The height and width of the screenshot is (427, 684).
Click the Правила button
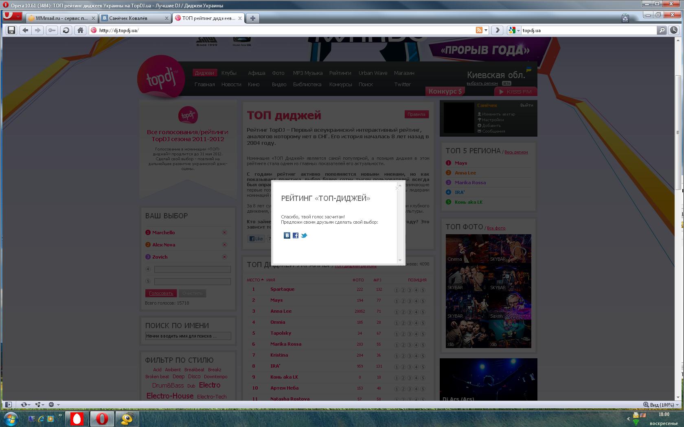[417, 114]
